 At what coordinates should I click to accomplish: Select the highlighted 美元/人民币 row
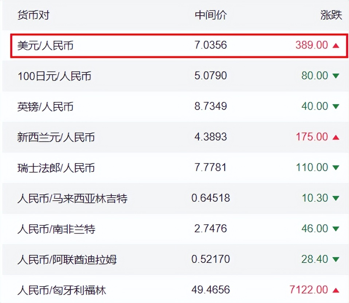175,46
